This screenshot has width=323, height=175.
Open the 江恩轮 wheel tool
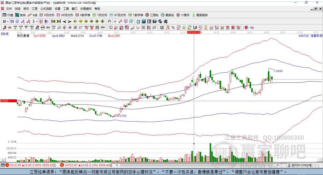152,15
